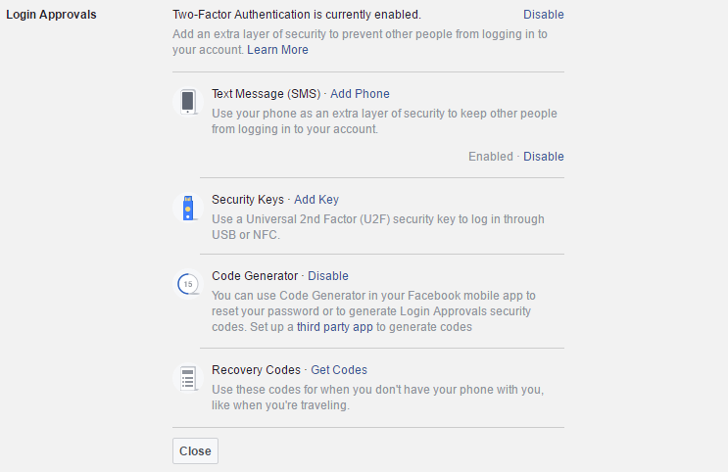Select the Code Generator title
The image size is (728, 472).
coord(255,276)
